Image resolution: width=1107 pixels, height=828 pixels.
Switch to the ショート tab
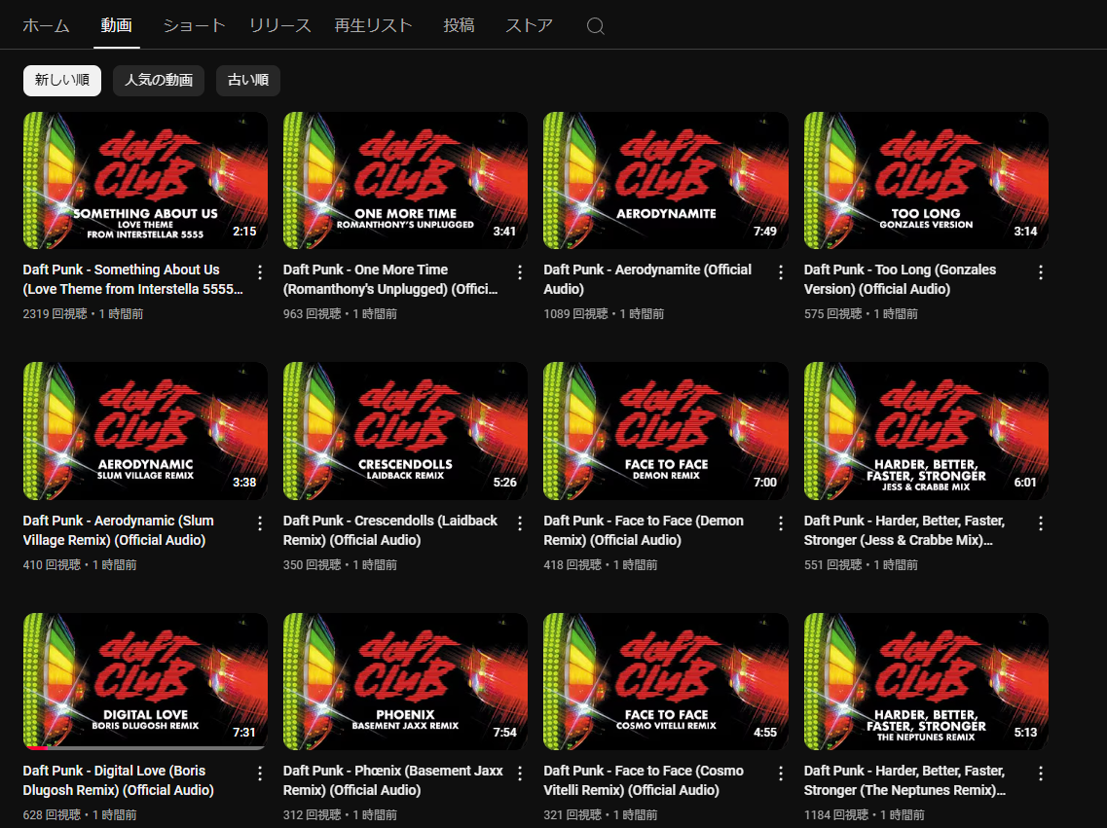tap(194, 26)
